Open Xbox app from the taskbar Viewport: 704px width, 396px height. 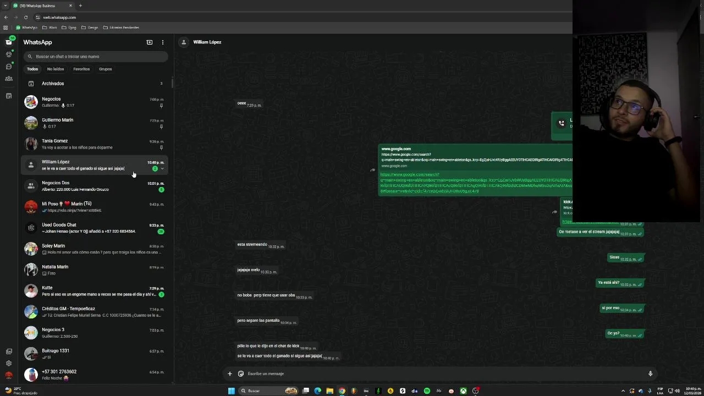coord(463,391)
